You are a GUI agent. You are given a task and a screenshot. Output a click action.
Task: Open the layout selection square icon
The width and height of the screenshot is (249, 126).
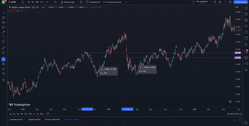point(193,2)
